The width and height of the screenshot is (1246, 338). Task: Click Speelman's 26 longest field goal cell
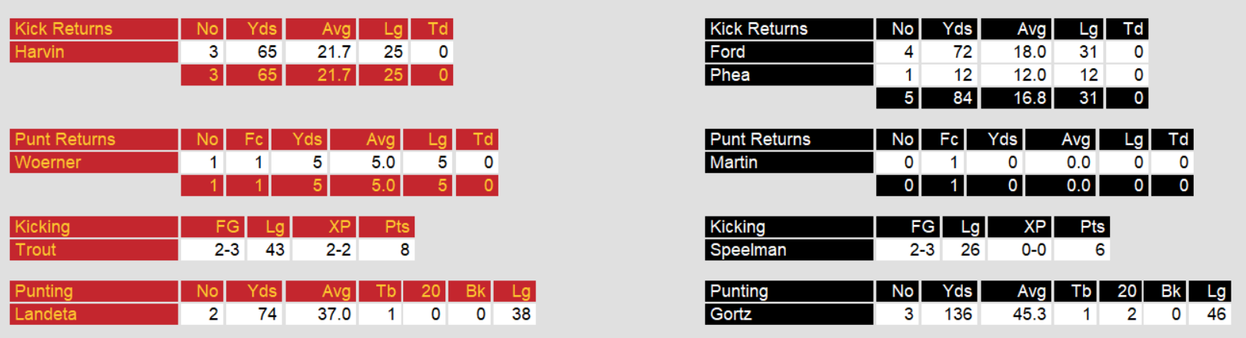[970, 250]
